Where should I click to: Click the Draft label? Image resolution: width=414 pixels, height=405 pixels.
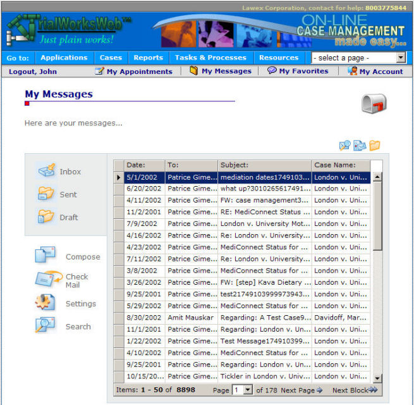[69, 217]
